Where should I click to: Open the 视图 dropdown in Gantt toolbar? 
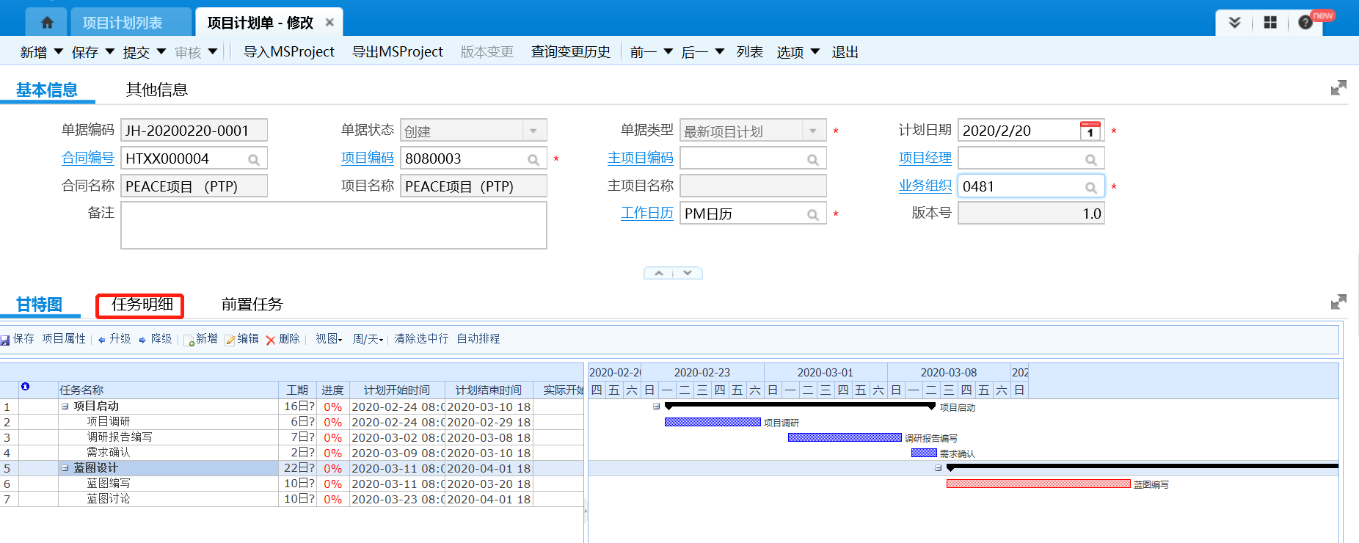(x=329, y=339)
